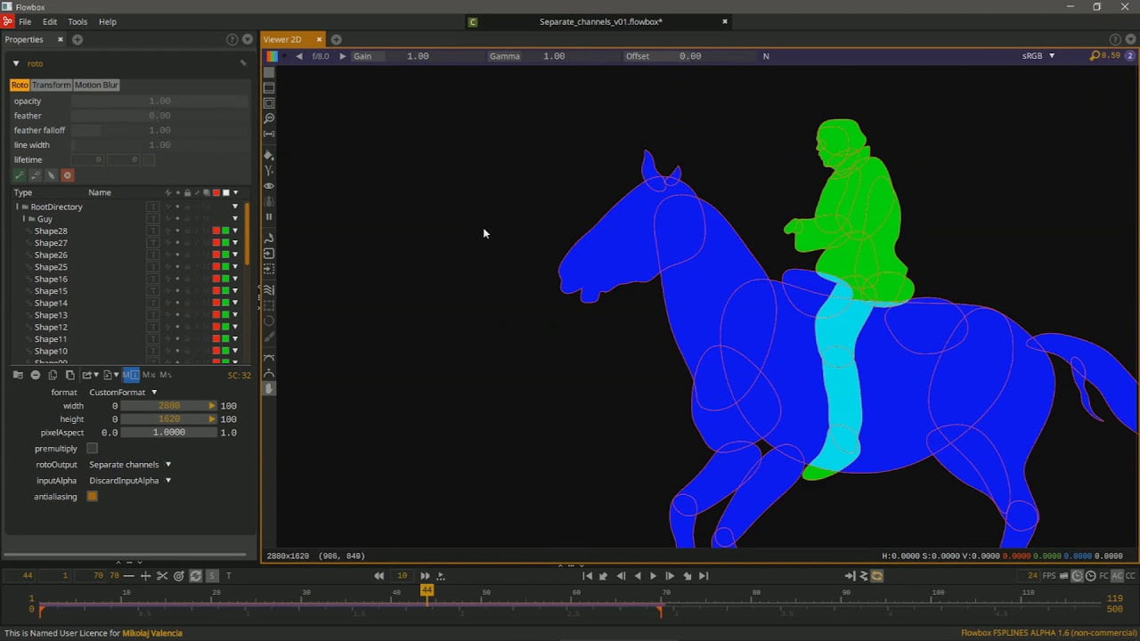Select the paint bucket fill tool
1140x641 pixels.
coord(269,155)
